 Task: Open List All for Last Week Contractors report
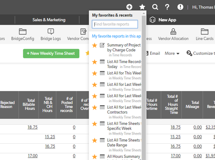[124, 110]
